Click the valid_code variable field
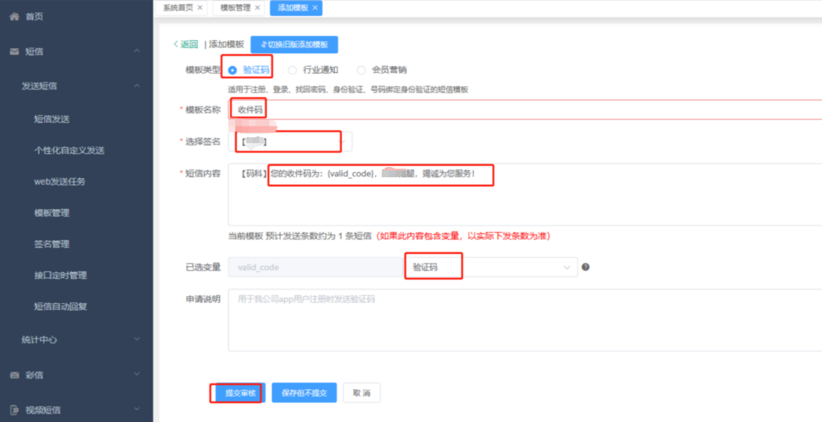The width and height of the screenshot is (822, 422). (316, 267)
